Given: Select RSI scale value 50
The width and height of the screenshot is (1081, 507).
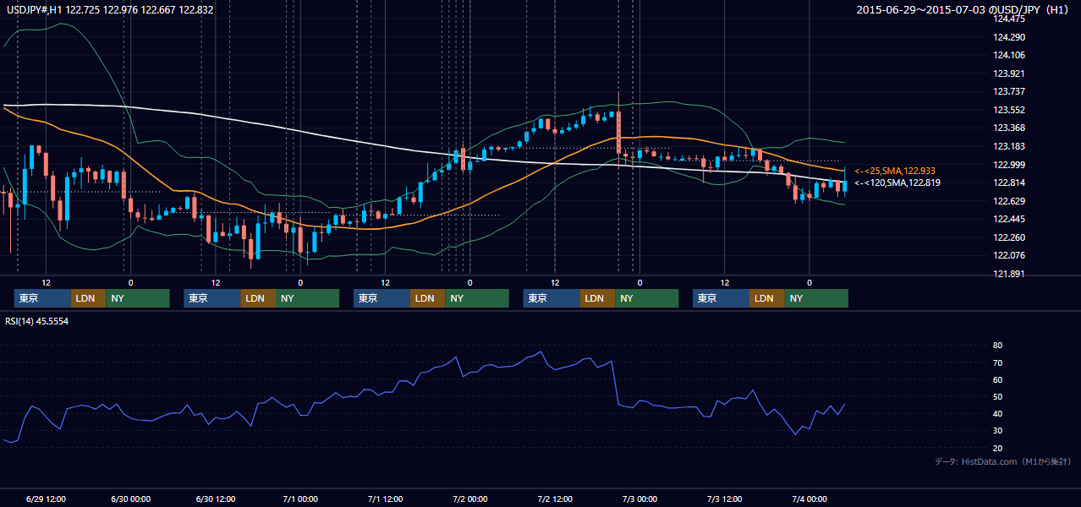Looking at the screenshot, I should pos(997,396).
